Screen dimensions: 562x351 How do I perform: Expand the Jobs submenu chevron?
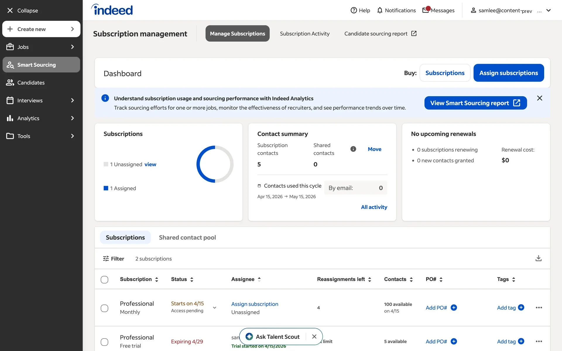pyautogui.click(x=73, y=47)
